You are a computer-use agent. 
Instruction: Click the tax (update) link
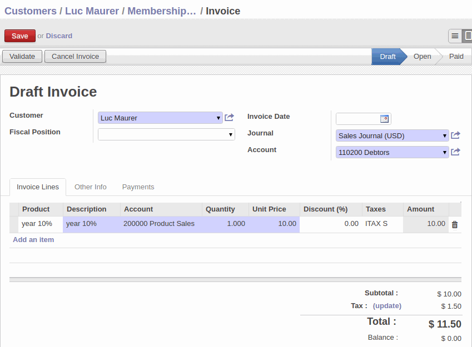click(x=387, y=306)
